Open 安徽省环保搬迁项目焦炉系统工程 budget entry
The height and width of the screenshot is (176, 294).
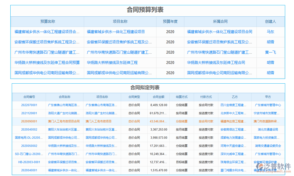pyautogui.click(x=47, y=42)
